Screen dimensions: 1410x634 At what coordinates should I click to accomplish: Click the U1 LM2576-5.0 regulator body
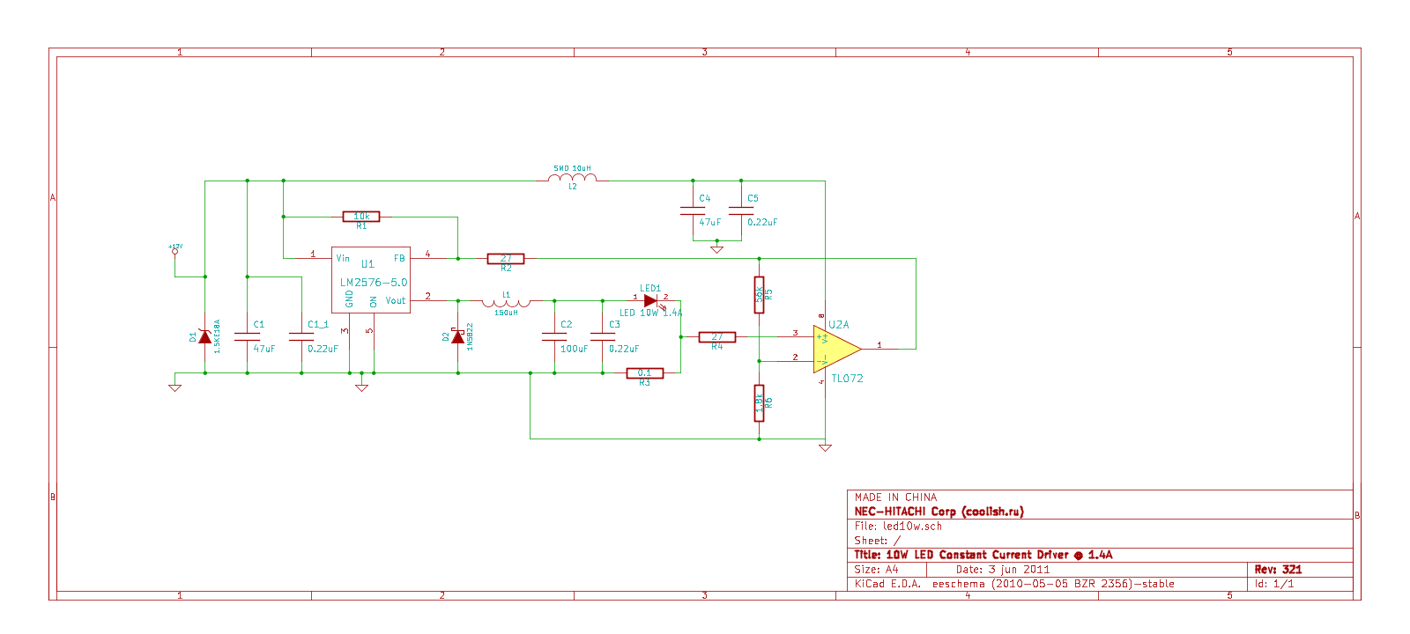point(371,280)
